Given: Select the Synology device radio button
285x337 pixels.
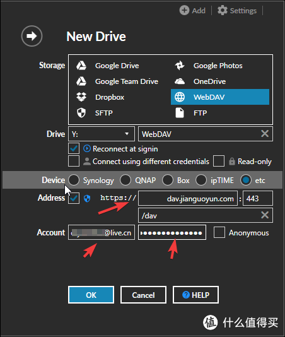Looking at the screenshot, I should coord(74,180).
